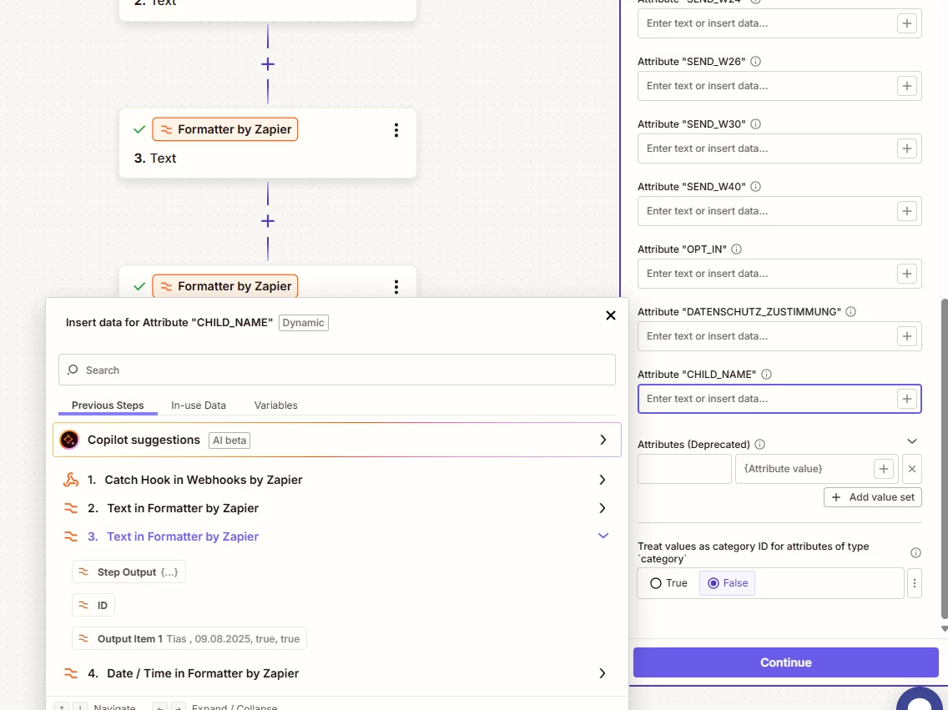Select the False radio option
The height and width of the screenshot is (710, 948).
(728, 583)
